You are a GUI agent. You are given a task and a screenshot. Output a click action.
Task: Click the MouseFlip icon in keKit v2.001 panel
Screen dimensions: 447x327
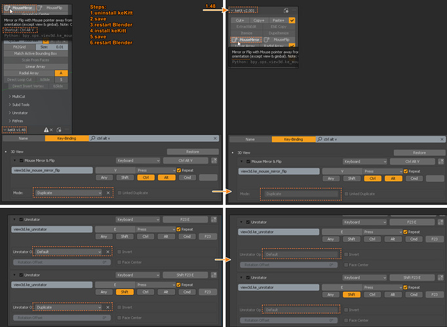(266, 39)
